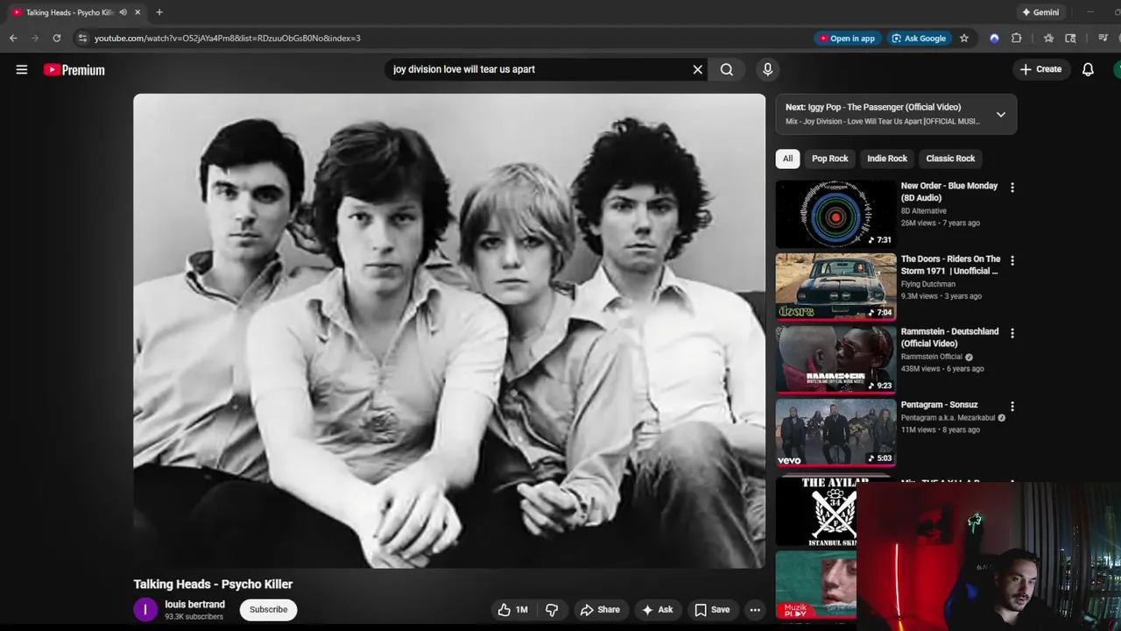The width and height of the screenshot is (1121, 631).
Task: Reload the page
Action: pos(57,38)
